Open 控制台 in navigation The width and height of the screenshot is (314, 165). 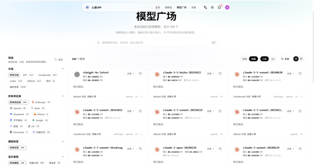168,7
